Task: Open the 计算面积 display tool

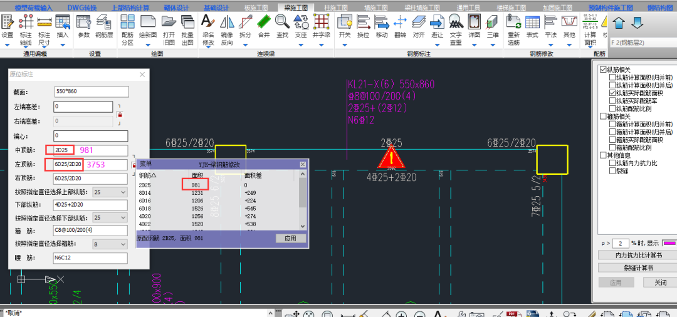Action: tap(590, 29)
